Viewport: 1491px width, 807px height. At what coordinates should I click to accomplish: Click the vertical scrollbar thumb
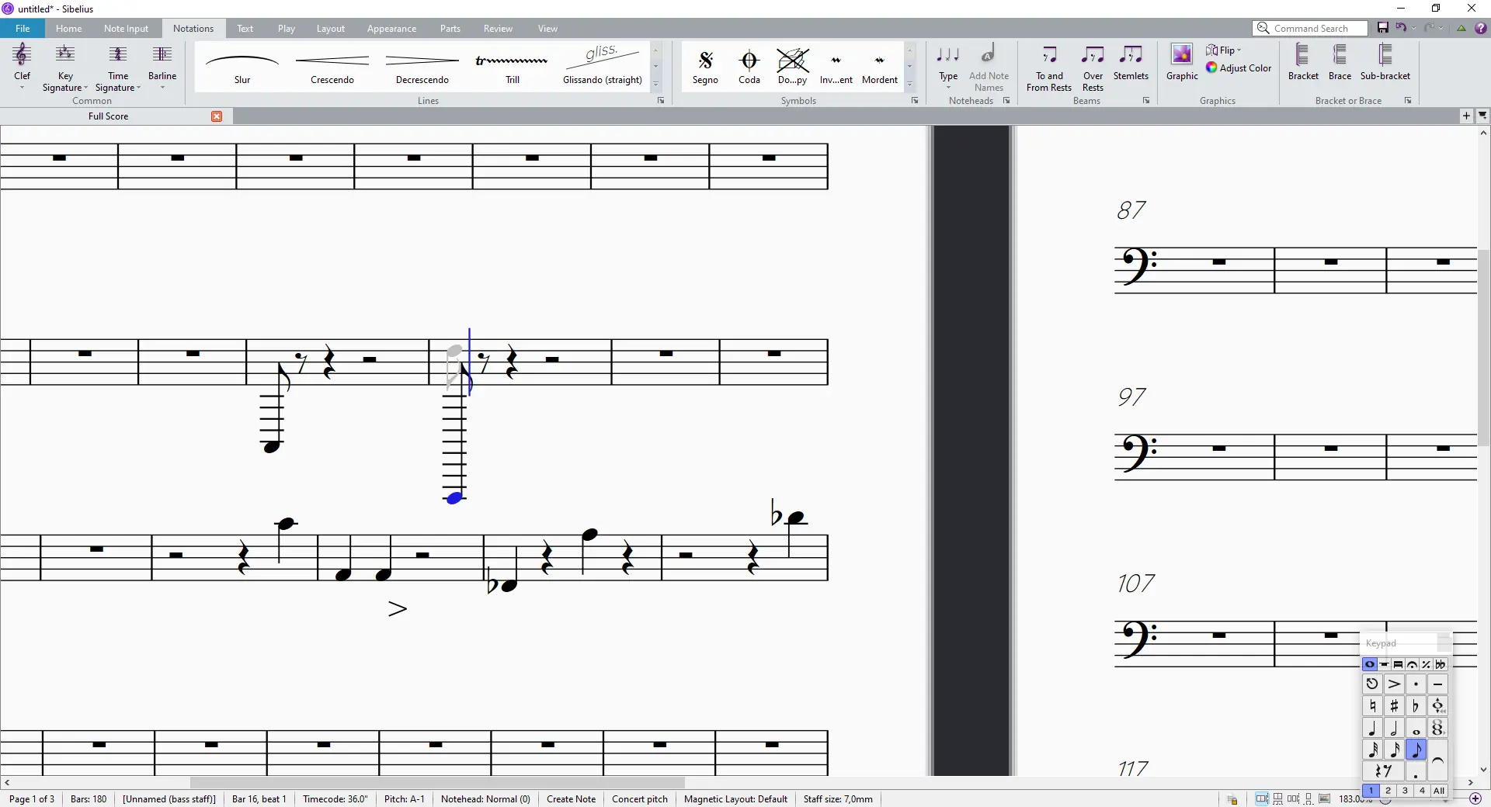point(1483,347)
